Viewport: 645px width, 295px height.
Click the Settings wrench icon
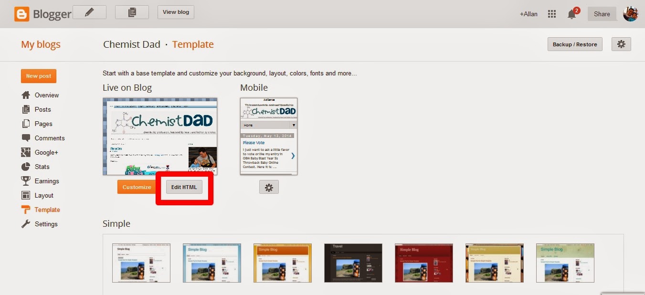[x=26, y=224]
